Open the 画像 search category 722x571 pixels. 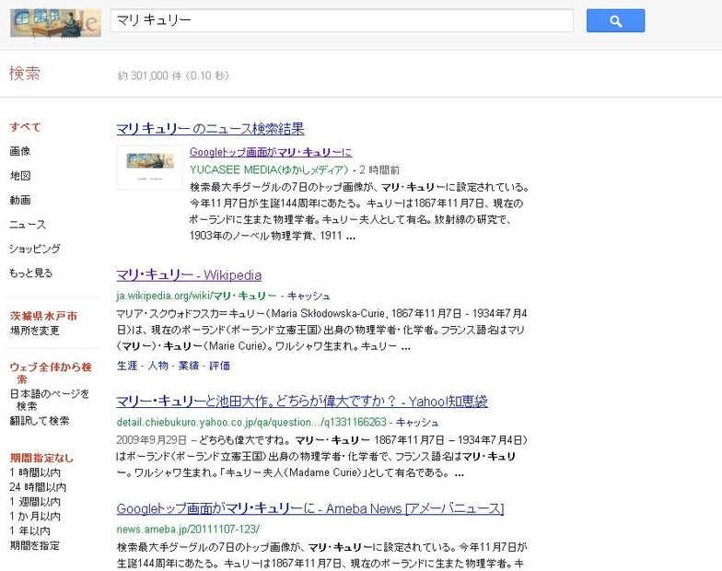click(20, 151)
